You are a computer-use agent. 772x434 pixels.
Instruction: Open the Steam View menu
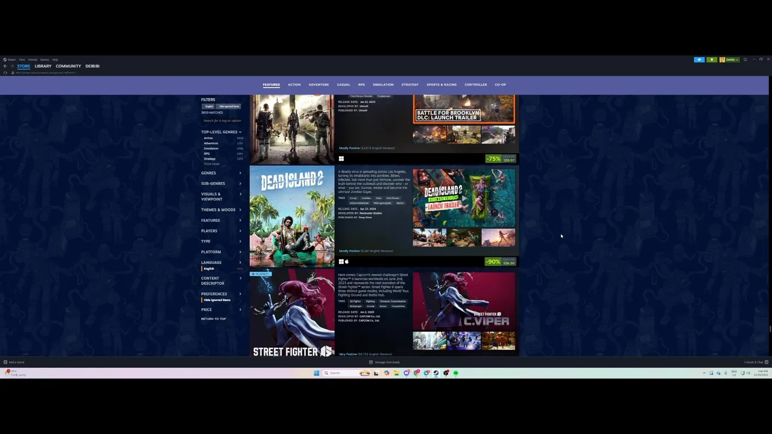(22, 60)
